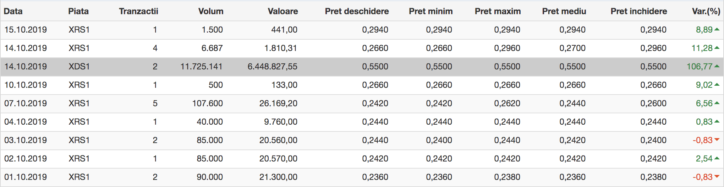Click the Volum column header

(211, 11)
